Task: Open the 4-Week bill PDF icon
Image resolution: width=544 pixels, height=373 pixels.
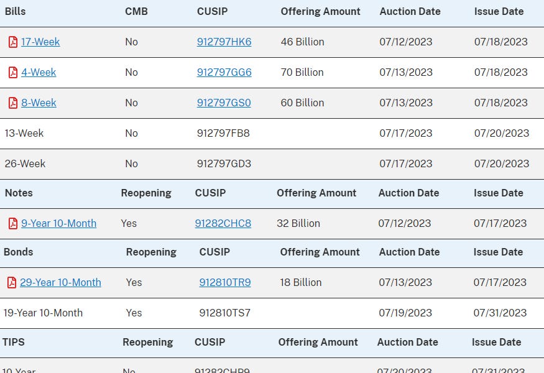Action: [x=13, y=72]
